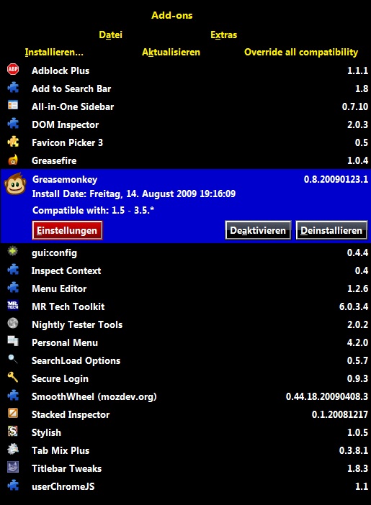This screenshot has height=505, width=371.
Task: Click the Greasemonkey Install Date line
Action: point(134,194)
